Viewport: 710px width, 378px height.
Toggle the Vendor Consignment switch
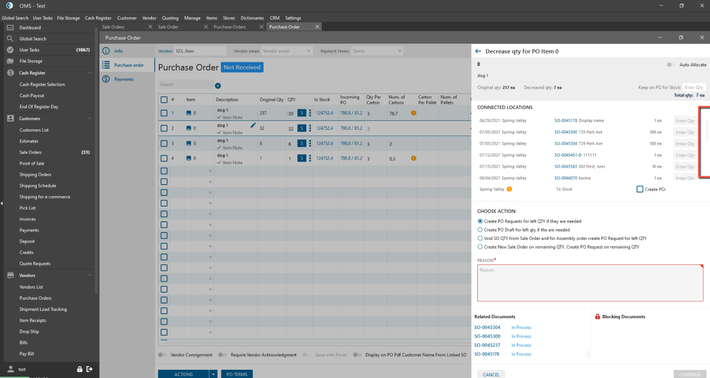(163, 355)
